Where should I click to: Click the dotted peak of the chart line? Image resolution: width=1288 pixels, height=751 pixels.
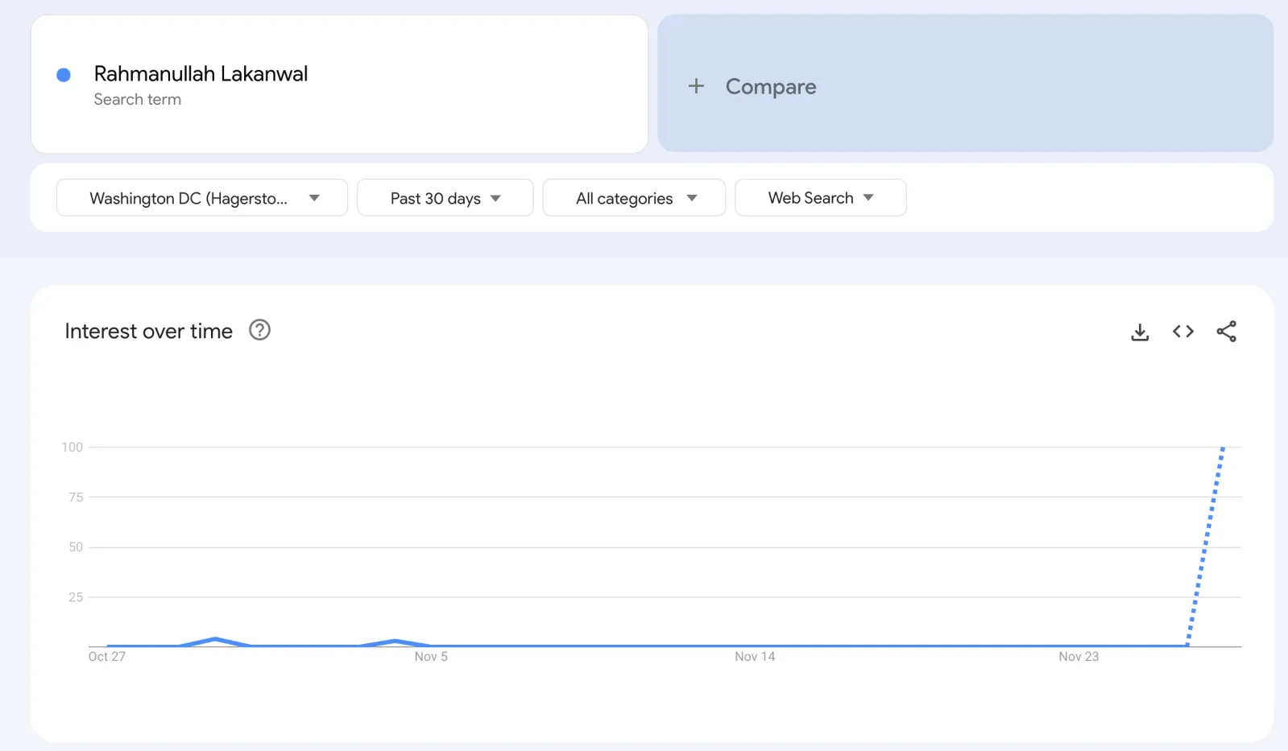coord(1222,450)
